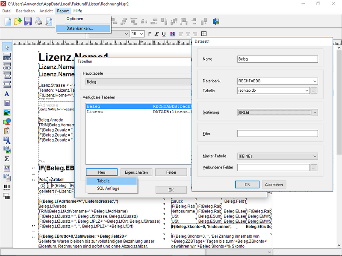Expand the Sortierung SRLfd dropdown
Viewport: 342px width, 256px height.
315,113
